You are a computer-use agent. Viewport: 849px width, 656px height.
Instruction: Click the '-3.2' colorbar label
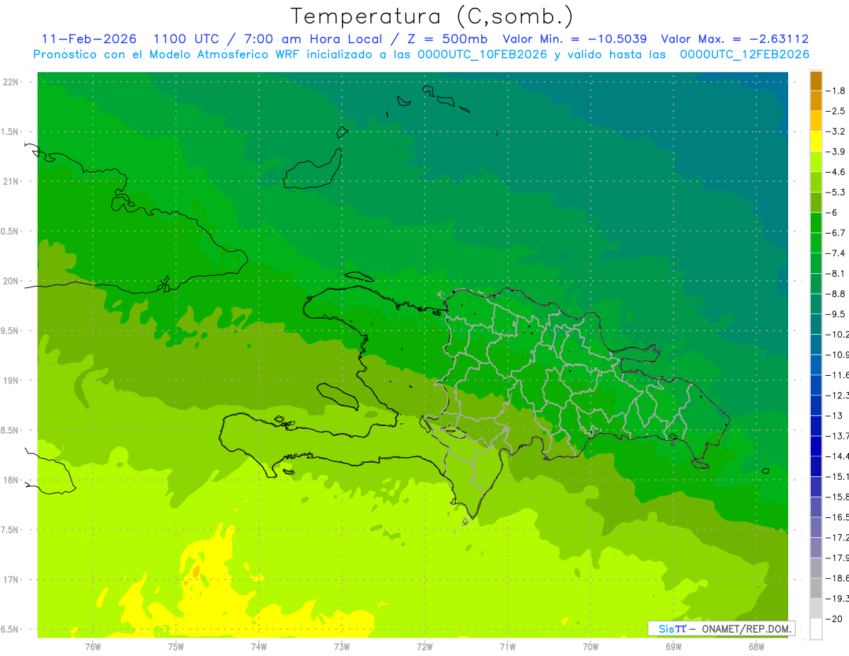(836, 132)
